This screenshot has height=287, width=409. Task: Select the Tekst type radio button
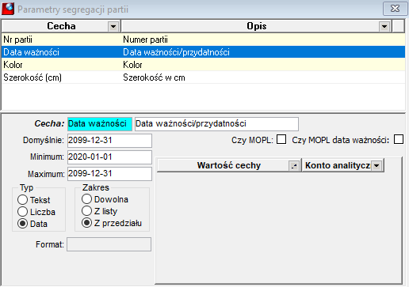point(22,200)
